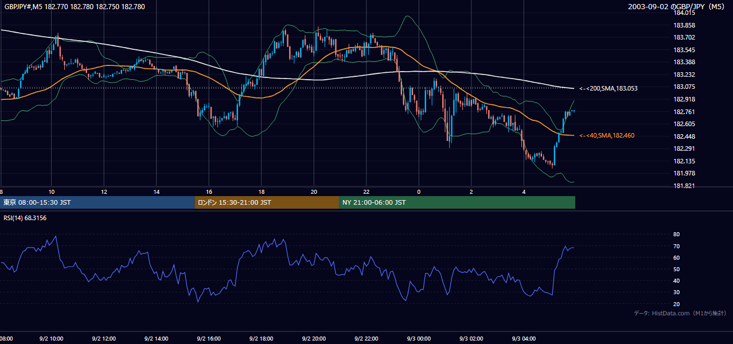Screen dimensions: 733x344
Task: Click the 9/2 20:00 time axis label
Action: (314, 338)
